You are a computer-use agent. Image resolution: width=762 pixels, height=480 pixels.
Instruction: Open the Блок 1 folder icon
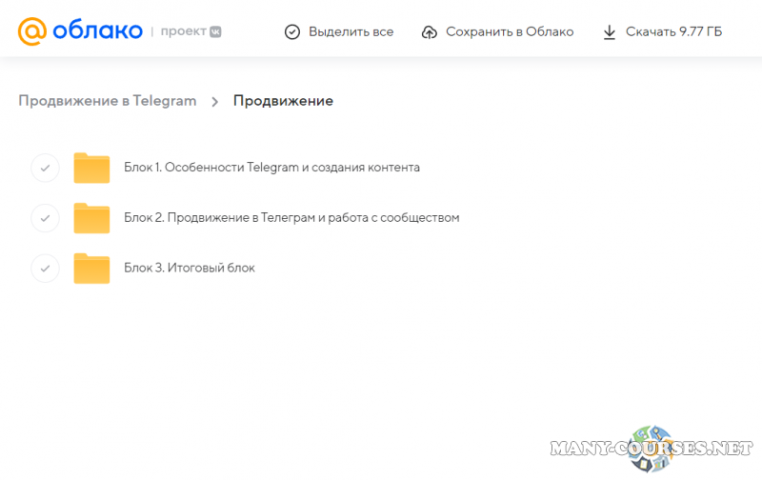click(x=92, y=168)
